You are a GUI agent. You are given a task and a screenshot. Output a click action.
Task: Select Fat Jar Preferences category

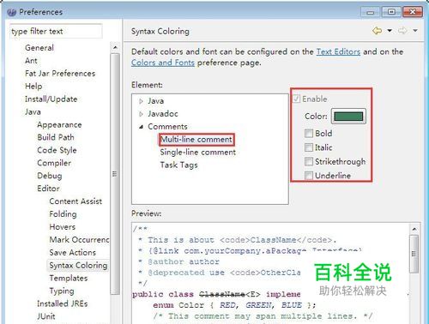[60, 74]
